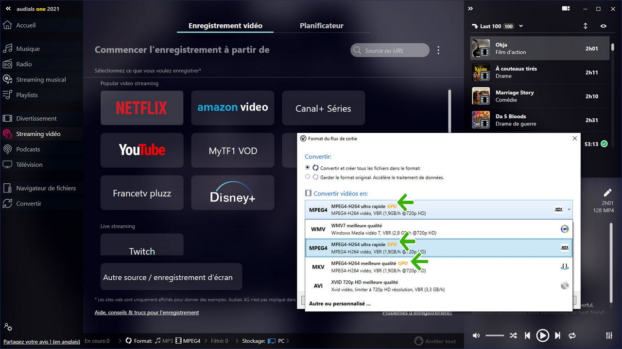Click the 'Source ou URL' search field
This screenshot has width=622, height=349.
(390, 50)
